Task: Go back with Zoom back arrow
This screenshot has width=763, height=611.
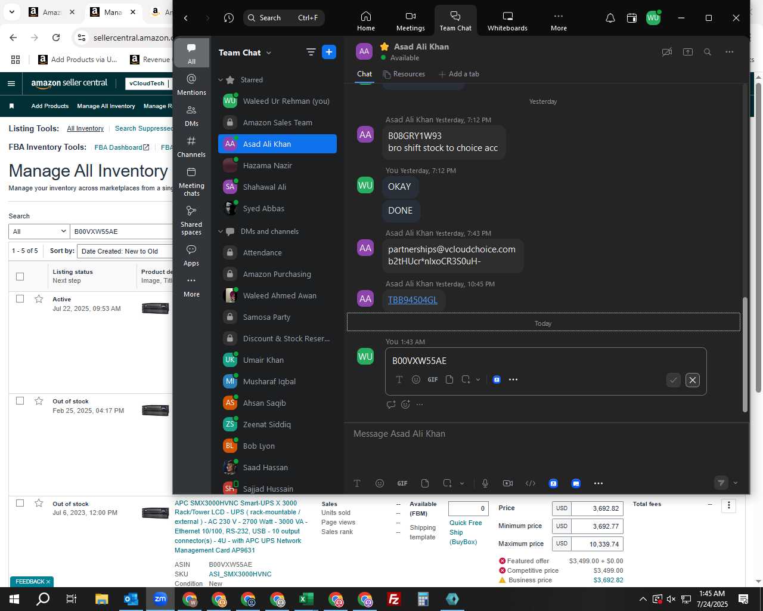Action: (186, 18)
